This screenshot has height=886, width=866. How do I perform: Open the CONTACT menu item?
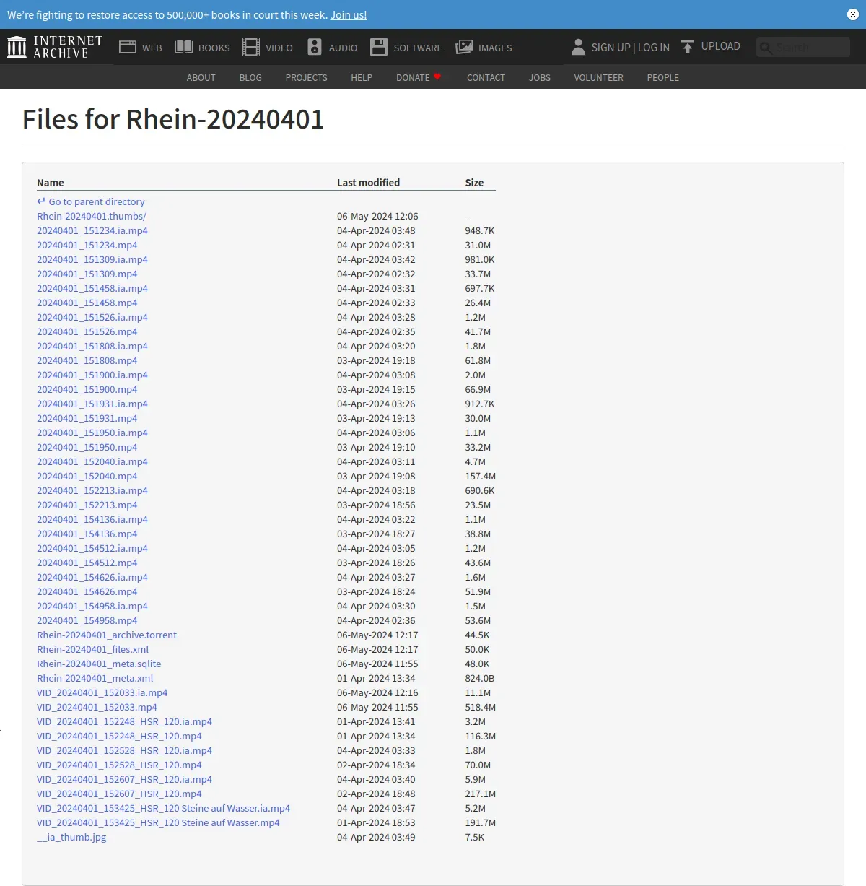click(486, 77)
